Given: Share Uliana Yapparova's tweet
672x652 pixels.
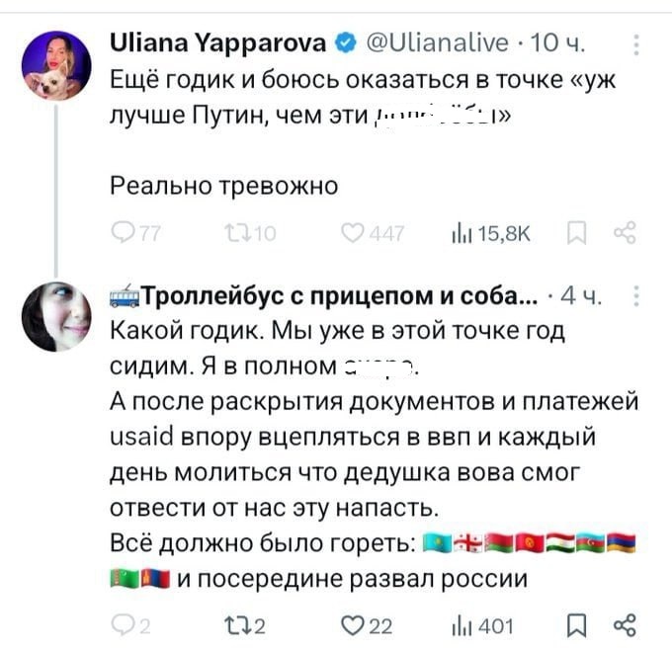Looking at the screenshot, I should pos(625,233).
